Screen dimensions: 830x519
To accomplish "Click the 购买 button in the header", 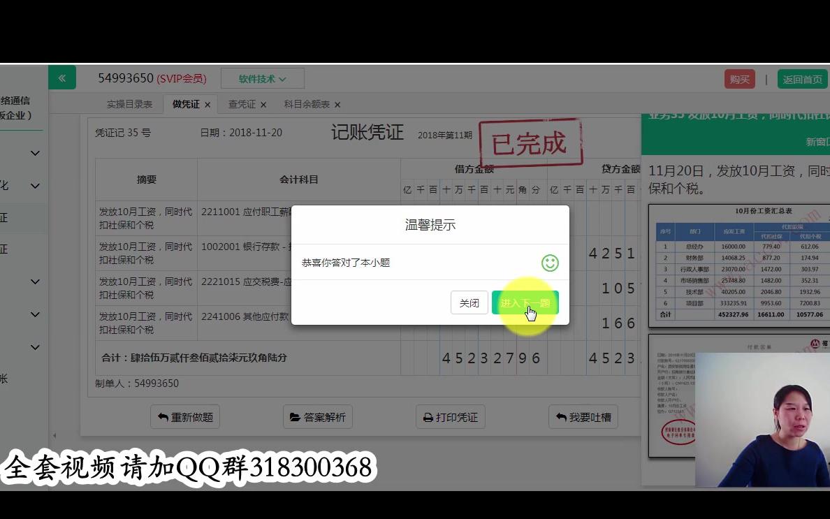I will (739, 79).
